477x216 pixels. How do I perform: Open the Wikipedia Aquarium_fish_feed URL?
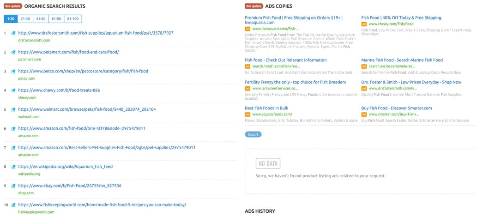tap(66, 167)
